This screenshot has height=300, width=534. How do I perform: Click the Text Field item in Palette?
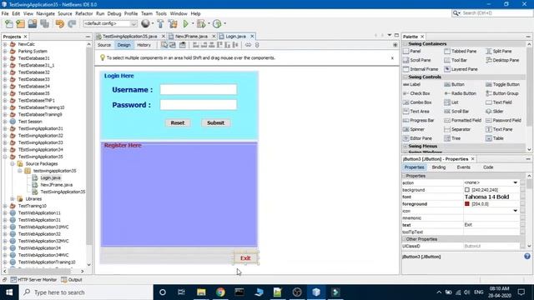[499, 102]
